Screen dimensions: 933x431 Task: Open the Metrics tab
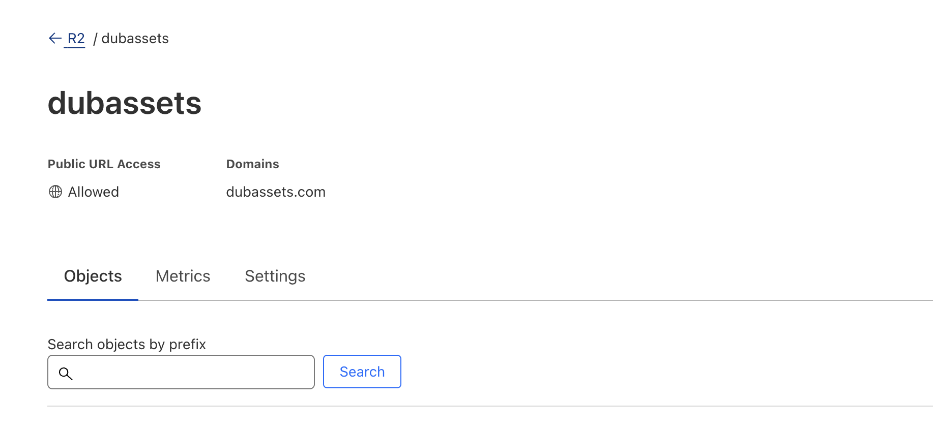(x=183, y=276)
